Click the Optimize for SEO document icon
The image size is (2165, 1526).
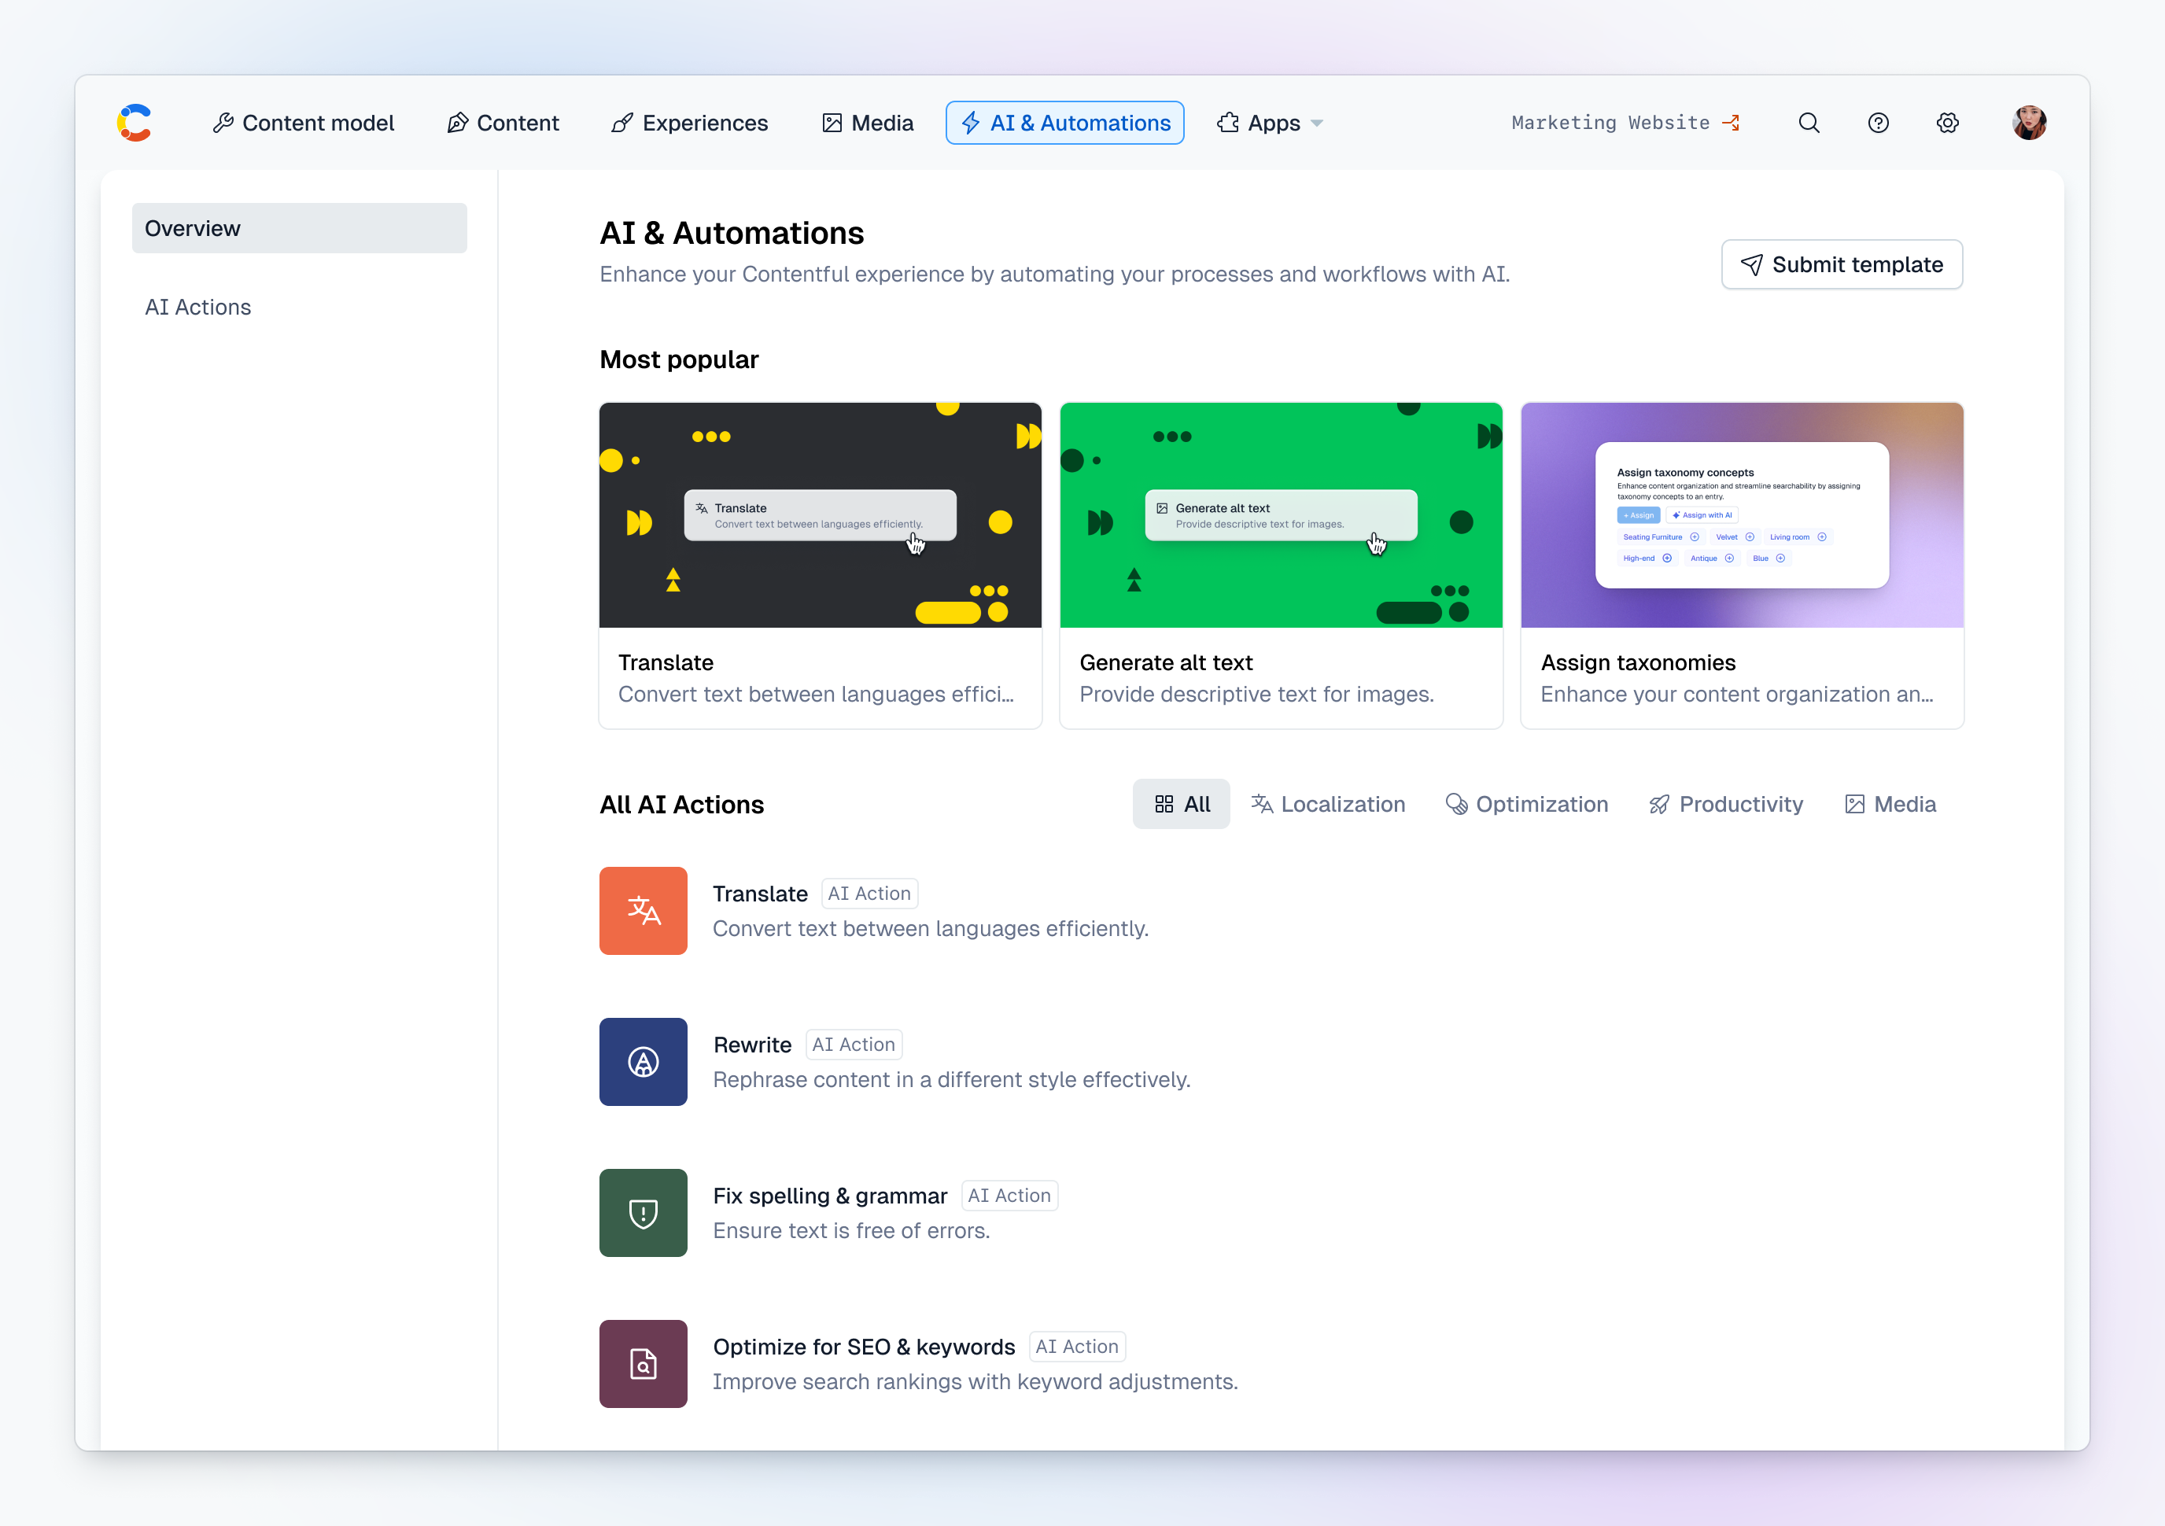tap(643, 1363)
